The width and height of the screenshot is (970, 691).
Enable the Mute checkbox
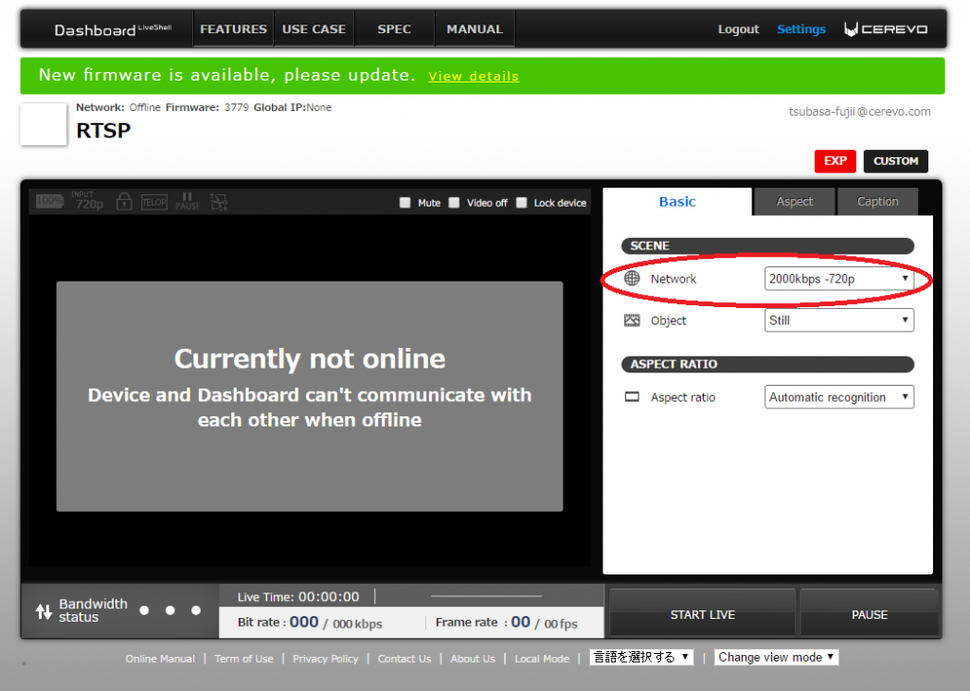pos(405,203)
